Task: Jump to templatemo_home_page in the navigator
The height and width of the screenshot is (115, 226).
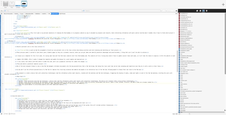Action: [x=186, y=49]
